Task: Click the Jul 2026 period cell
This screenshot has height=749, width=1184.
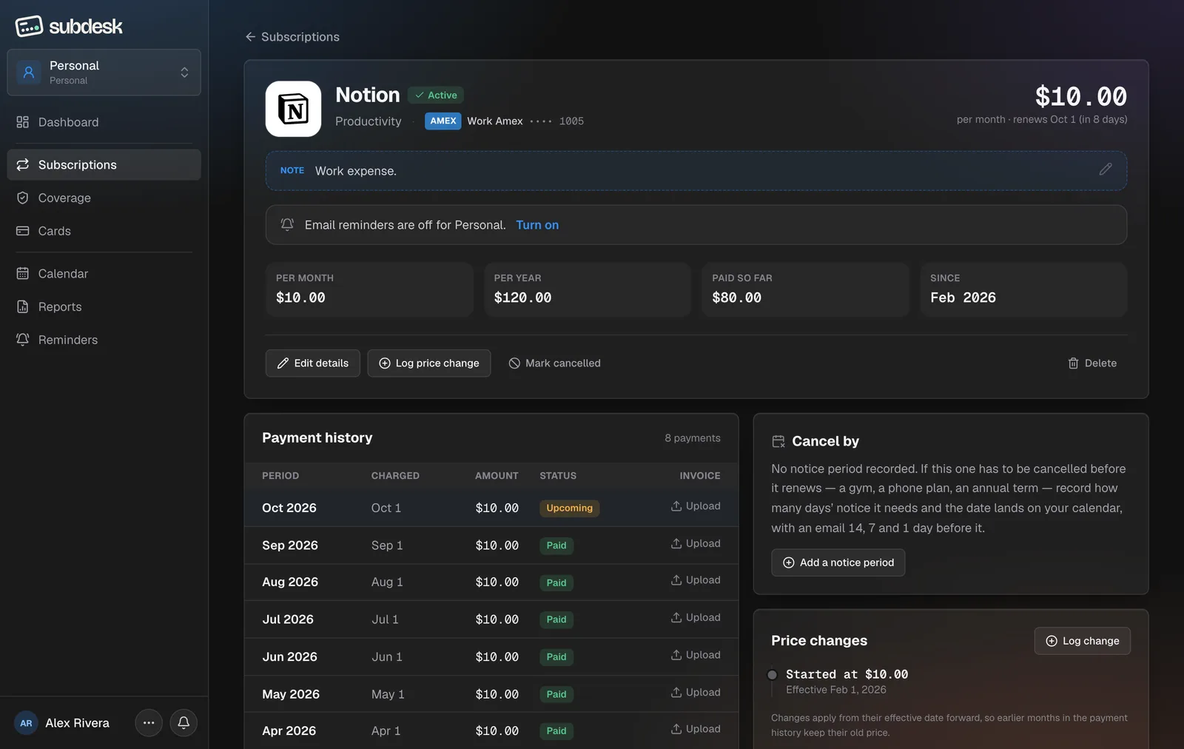Action: 288,619
